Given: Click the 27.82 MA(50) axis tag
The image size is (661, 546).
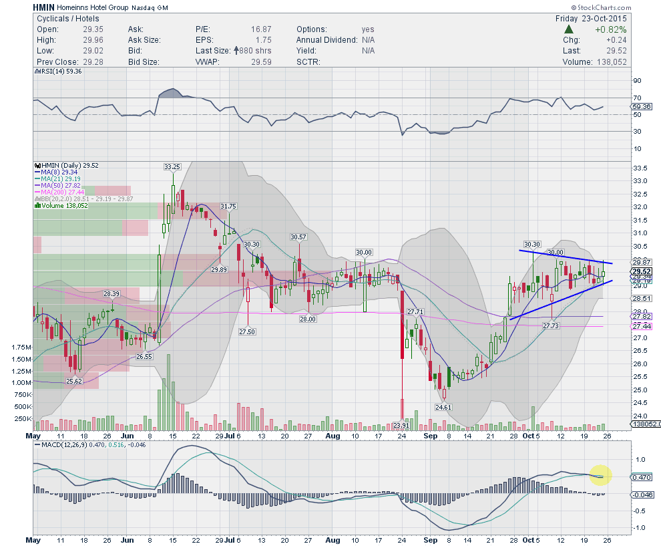Looking at the screenshot, I should click(642, 317).
